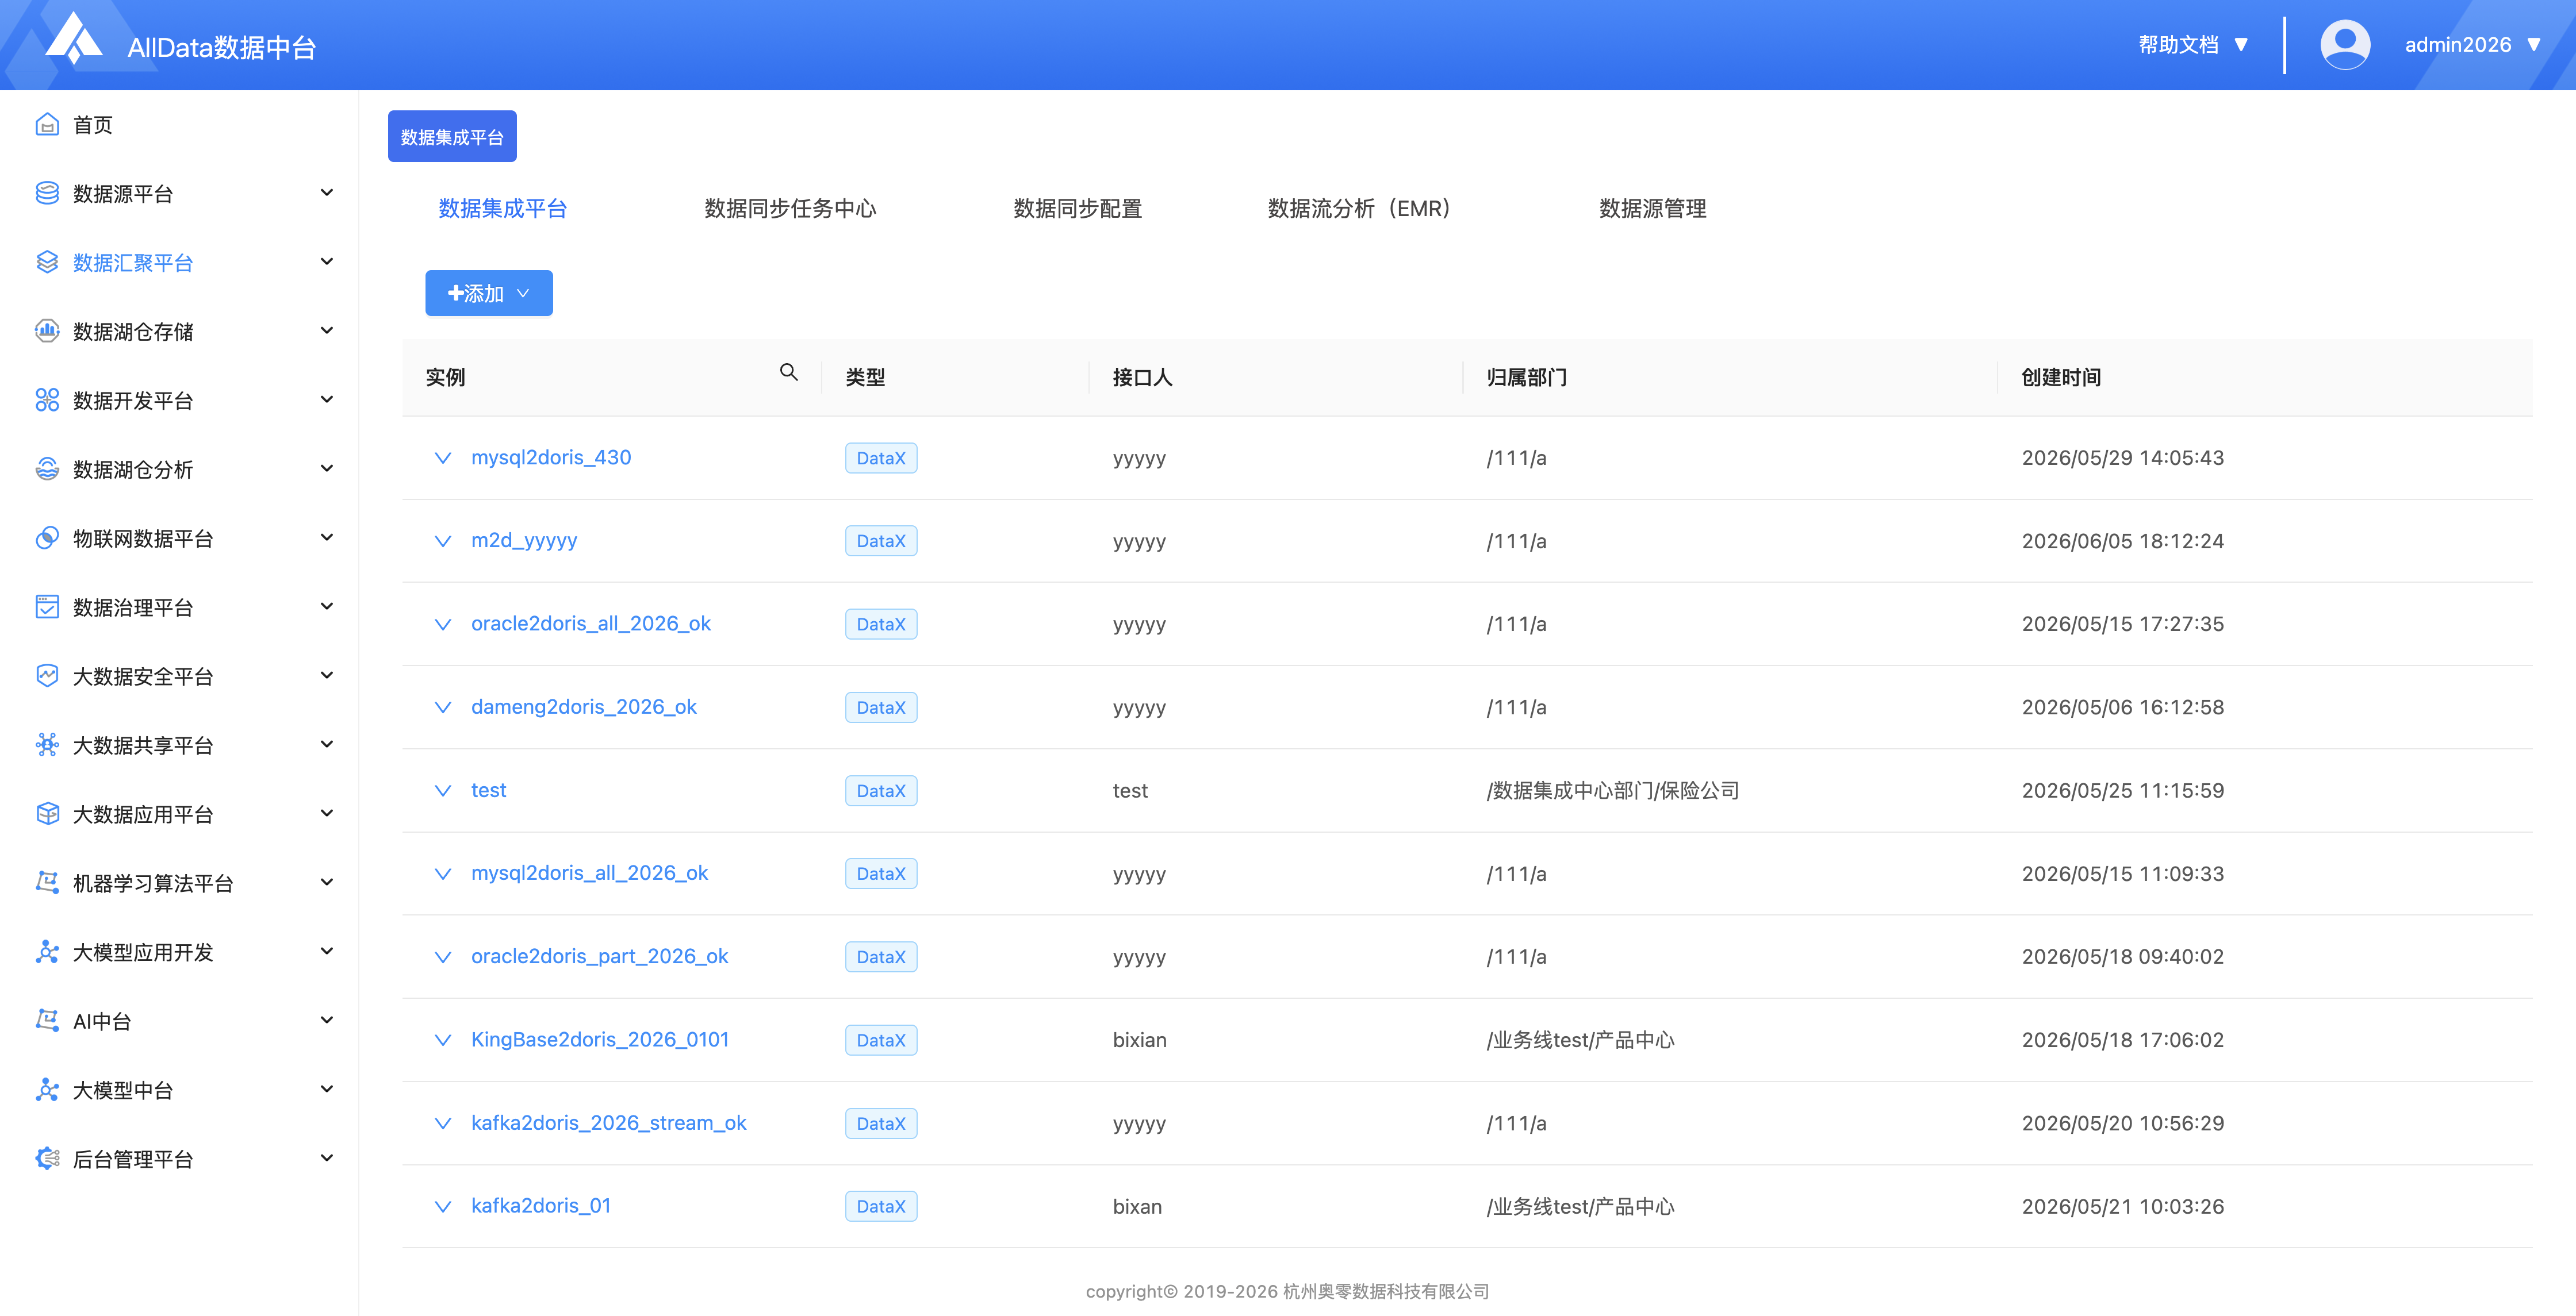Expand the 数据治理平台 sidebar menu arrow
Image resolution: width=2576 pixels, height=1316 pixels.
[327, 606]
